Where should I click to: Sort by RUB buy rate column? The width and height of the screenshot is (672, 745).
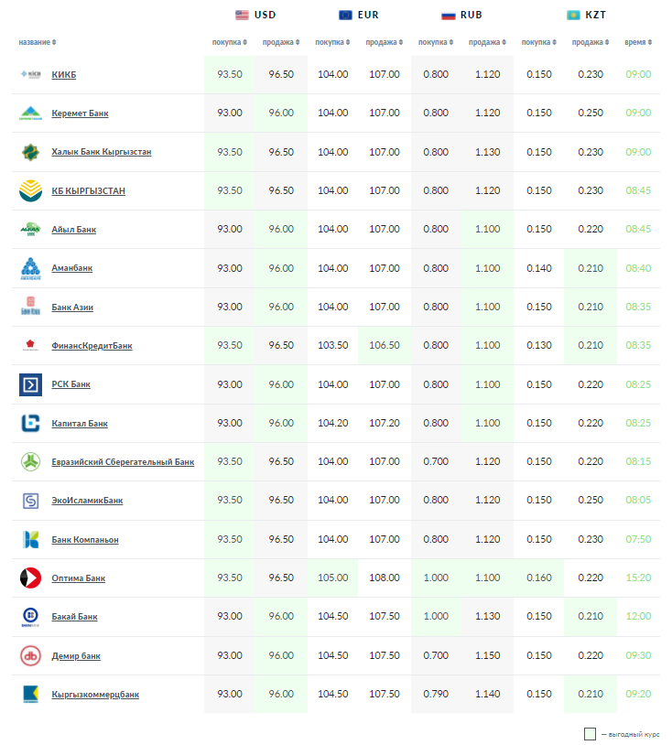point(436,42)
